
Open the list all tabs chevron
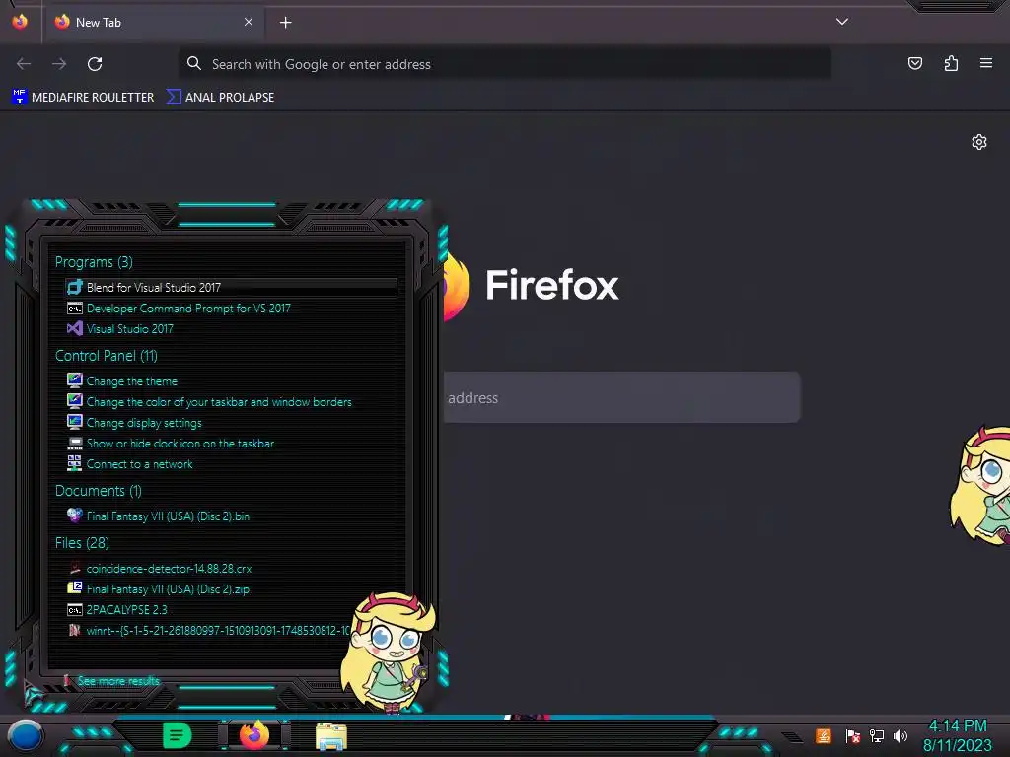[842, 22]
